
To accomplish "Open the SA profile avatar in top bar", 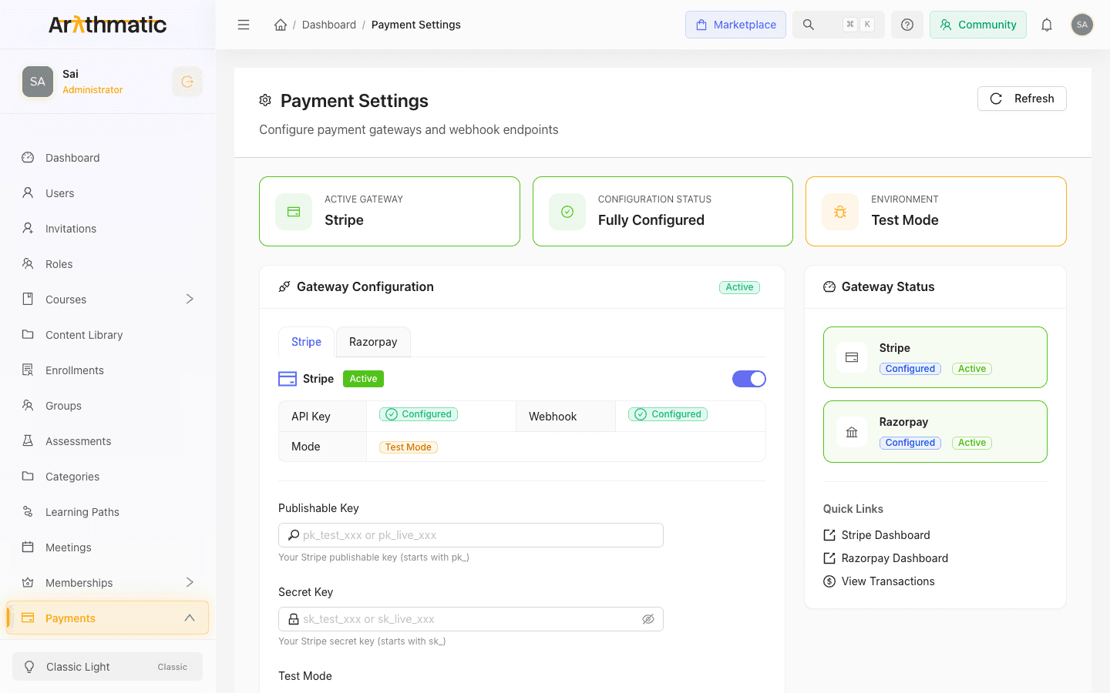I will pyautogui.click(x=1082, y=25).
